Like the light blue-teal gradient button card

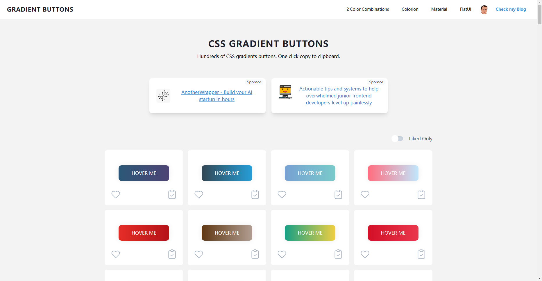tap(282, 195)
